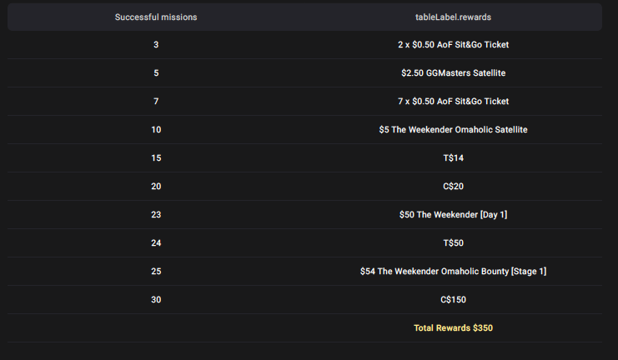Viewport: 618px width, 360px height.
Task: Click the mission count 30 cell
Action: (x=156, y=300)
